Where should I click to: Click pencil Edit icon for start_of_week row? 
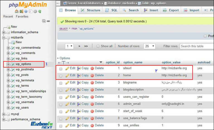point(67,111)
